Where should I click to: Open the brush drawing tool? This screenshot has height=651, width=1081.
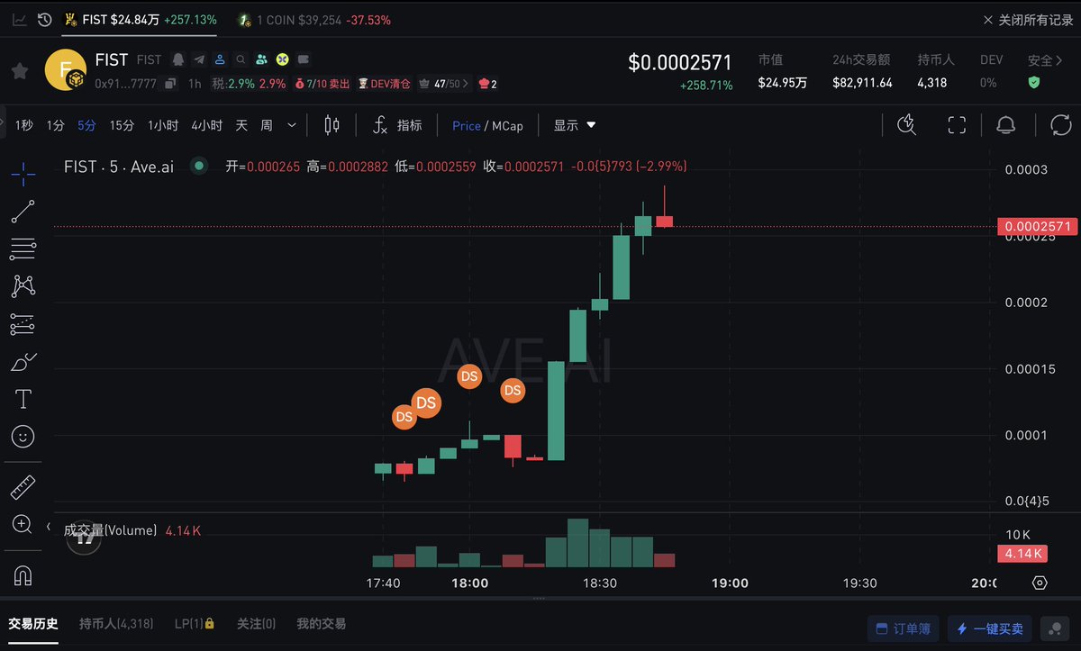[x=23, y=360]
